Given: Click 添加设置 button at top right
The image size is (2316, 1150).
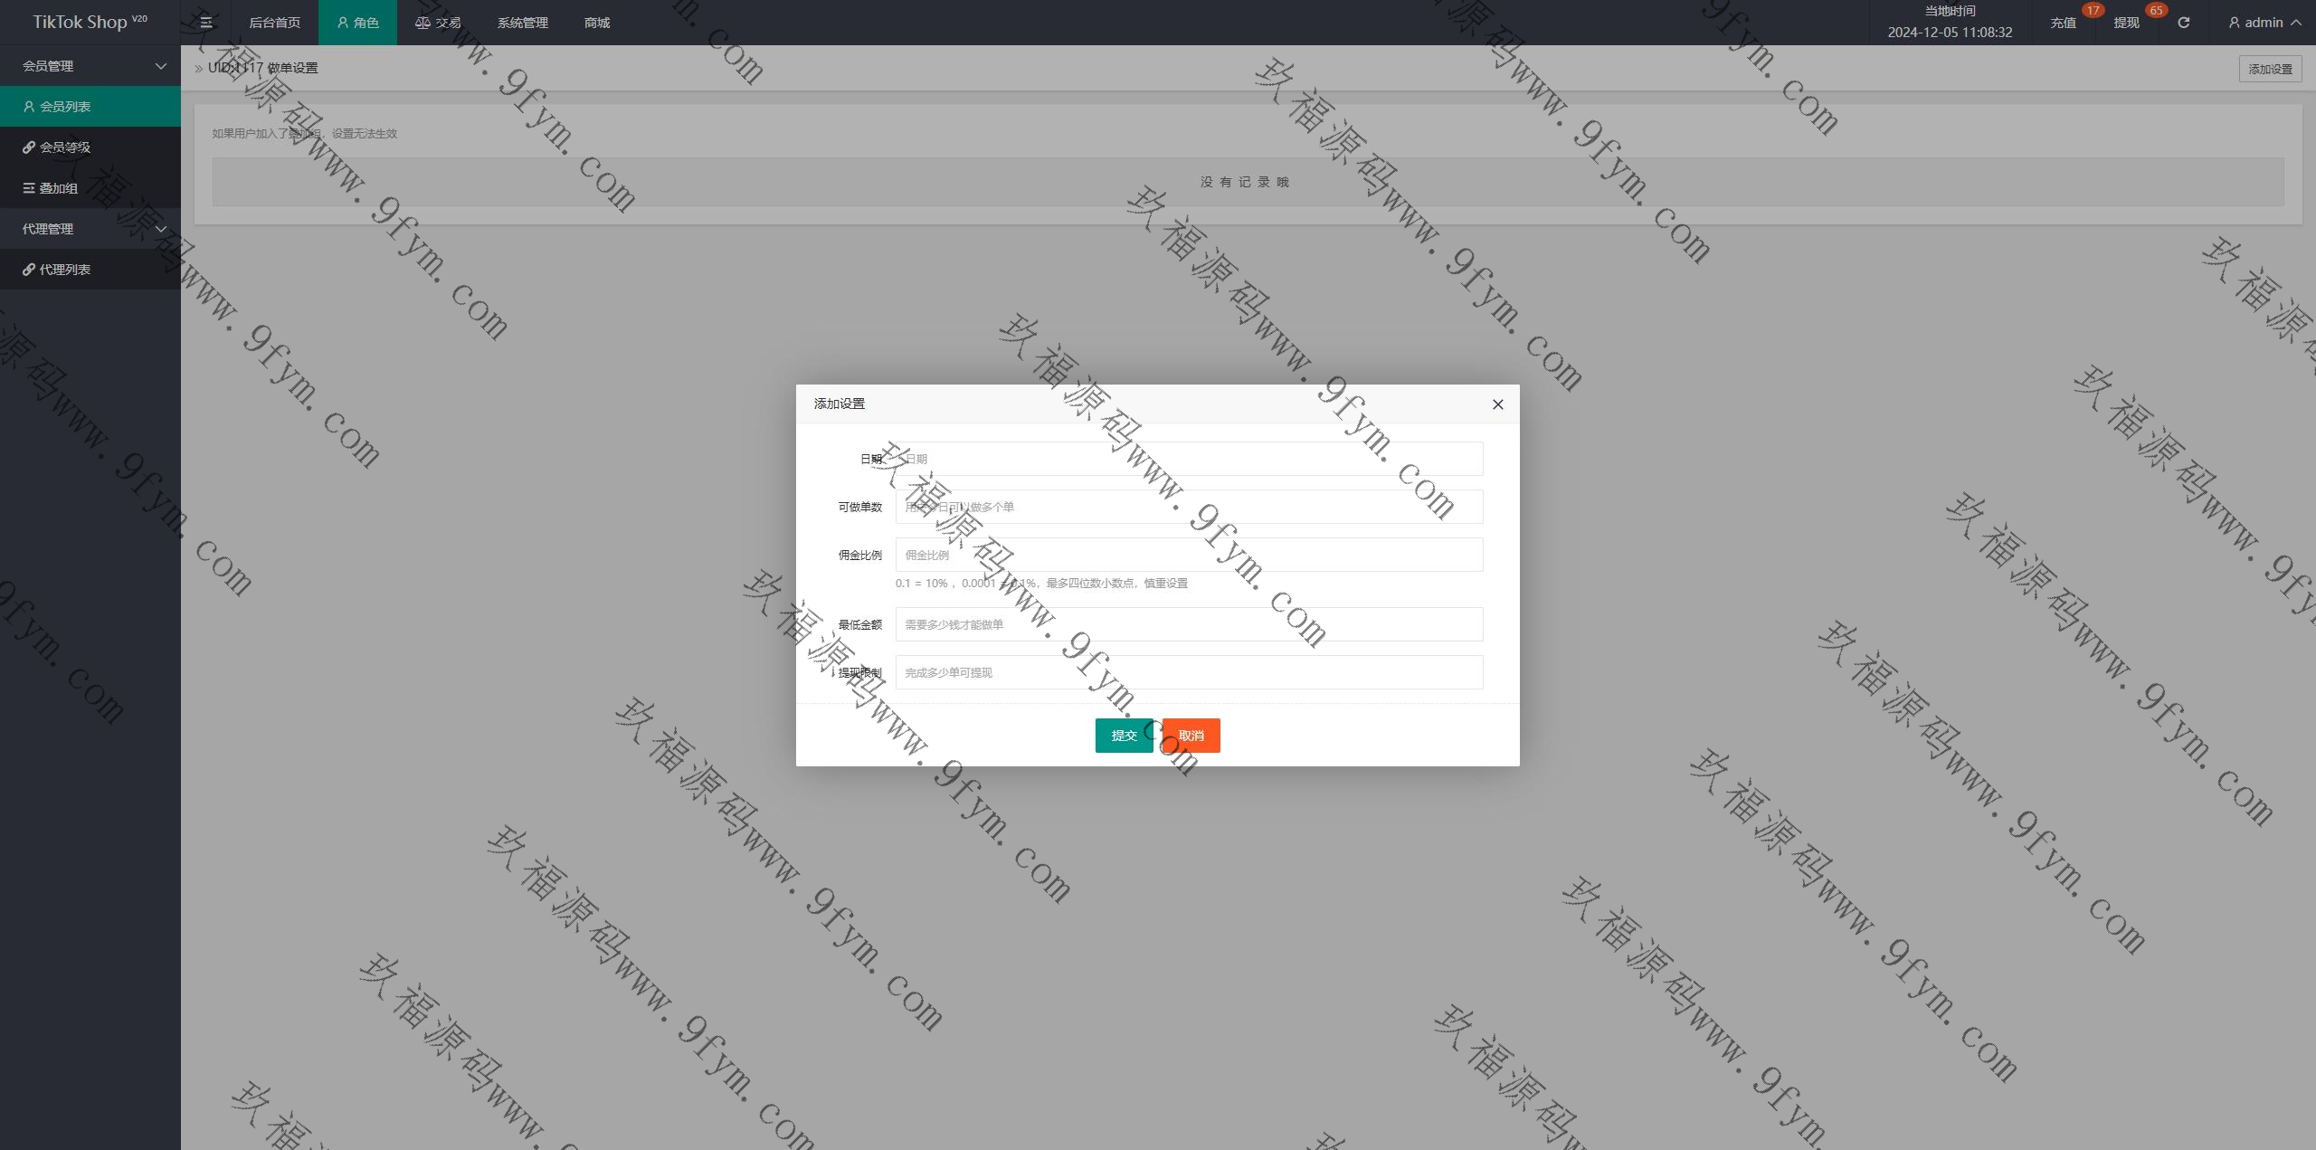Looking at the screenshot, I should pos(2270,69).
